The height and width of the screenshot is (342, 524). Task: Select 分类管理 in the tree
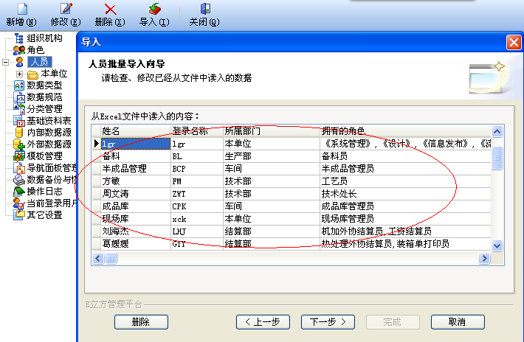tap(44, 109)
